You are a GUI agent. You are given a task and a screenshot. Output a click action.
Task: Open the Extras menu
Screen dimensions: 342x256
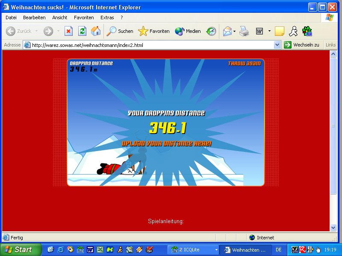tap(107, 17)
